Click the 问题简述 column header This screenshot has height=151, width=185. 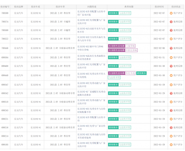(92, 7)
